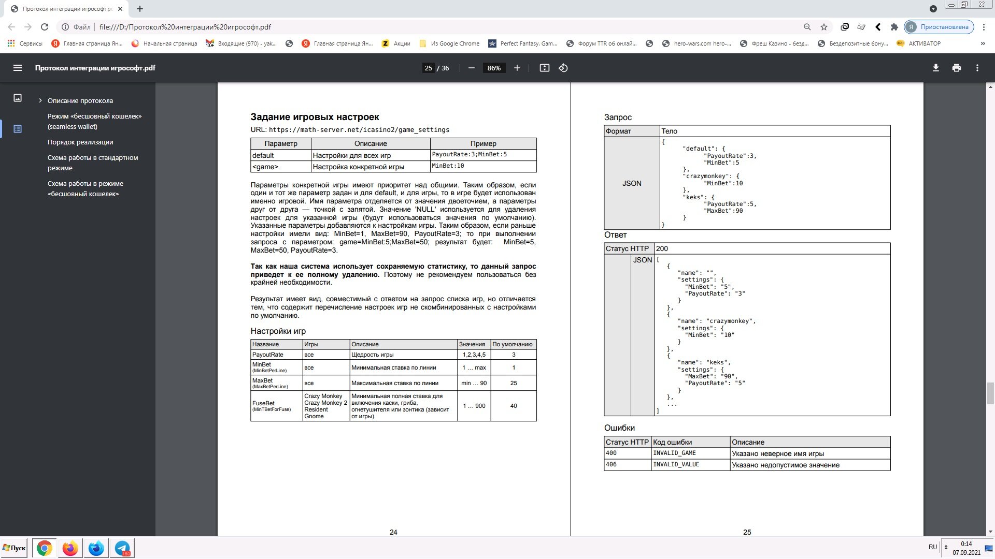The image size is (995, 559).
Task: Switch the sidebar to thumbnails view
Action: [18, 98]
